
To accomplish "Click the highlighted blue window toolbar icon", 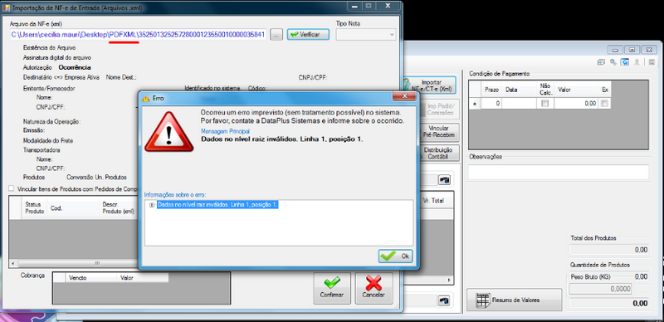I will [x=625, y=62].
